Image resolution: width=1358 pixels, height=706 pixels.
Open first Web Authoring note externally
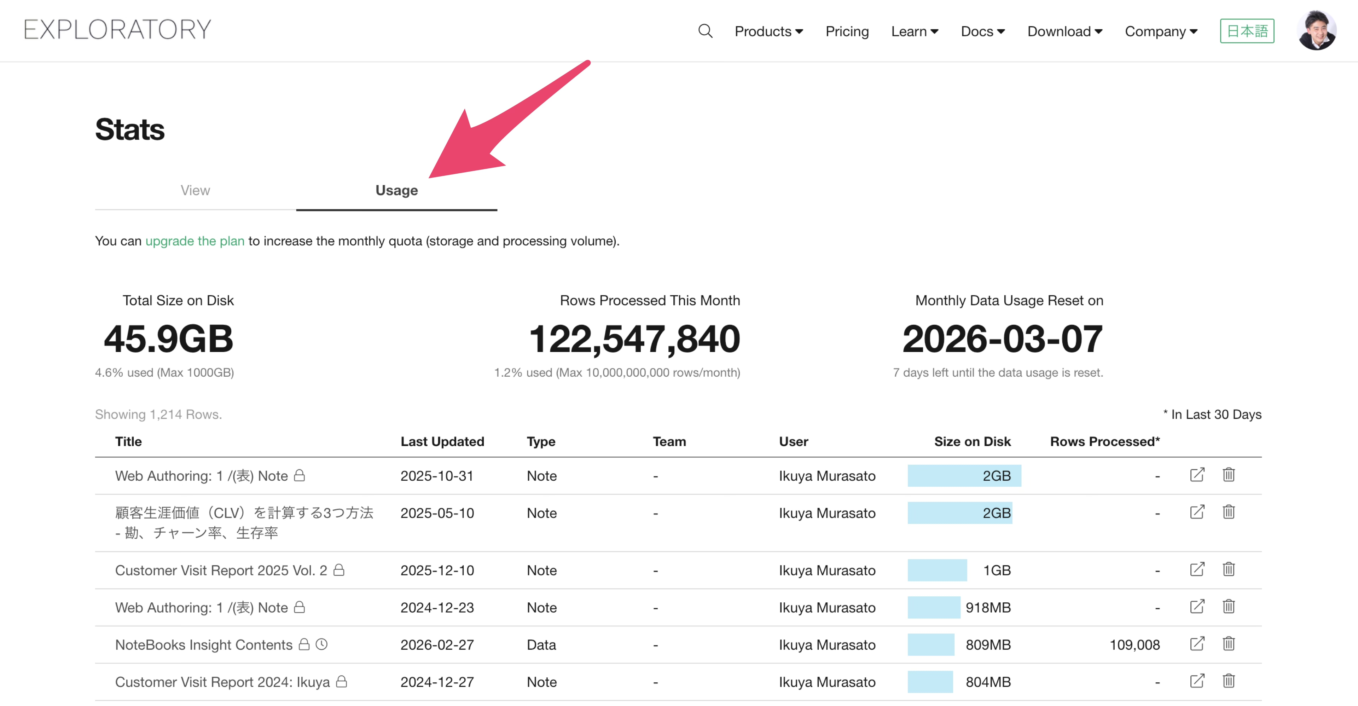(x=1197, y=475)
